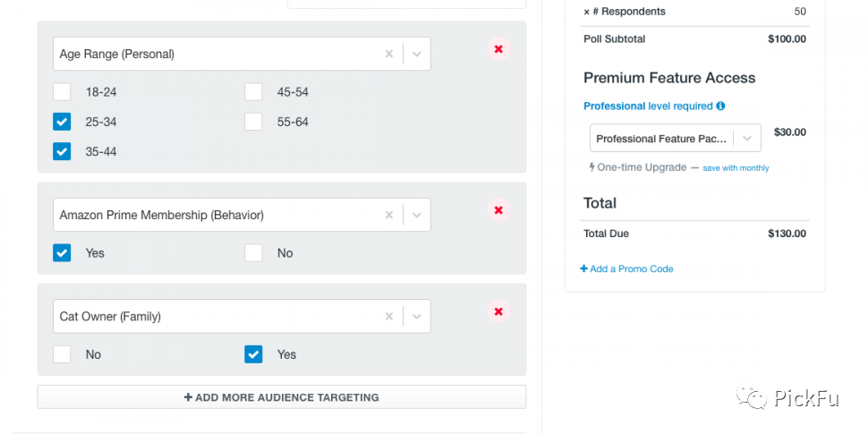Viewport: 868px width, 434px height.
Task: Expand the Age Range dropdown arrow
Action: tap(417, 54)
